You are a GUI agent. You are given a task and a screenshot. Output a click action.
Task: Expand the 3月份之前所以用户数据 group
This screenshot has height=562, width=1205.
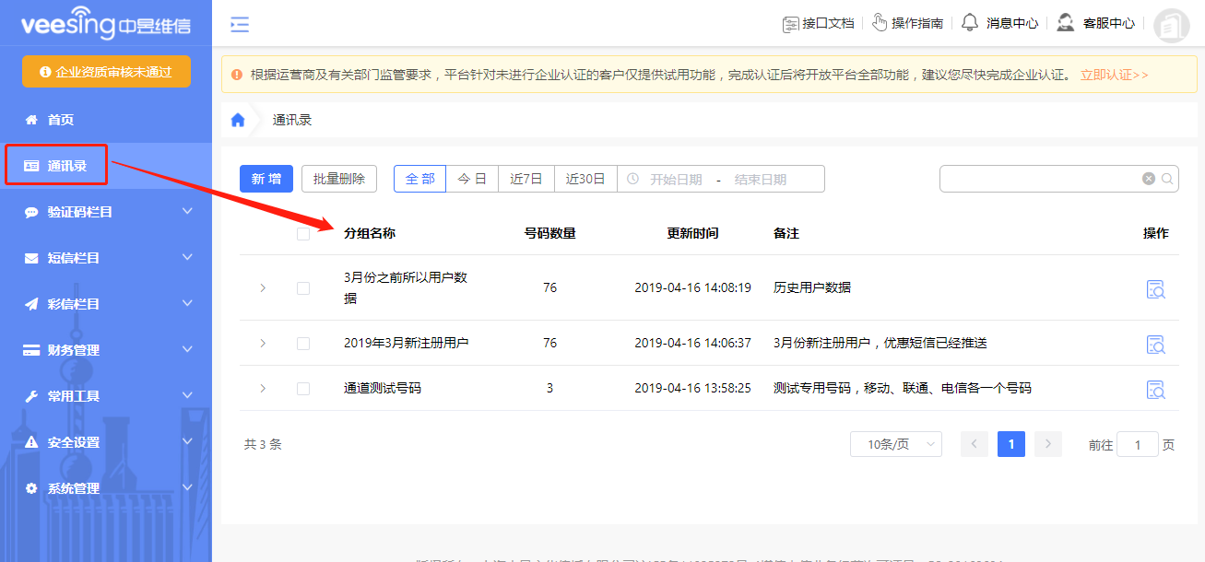point(263,289)
